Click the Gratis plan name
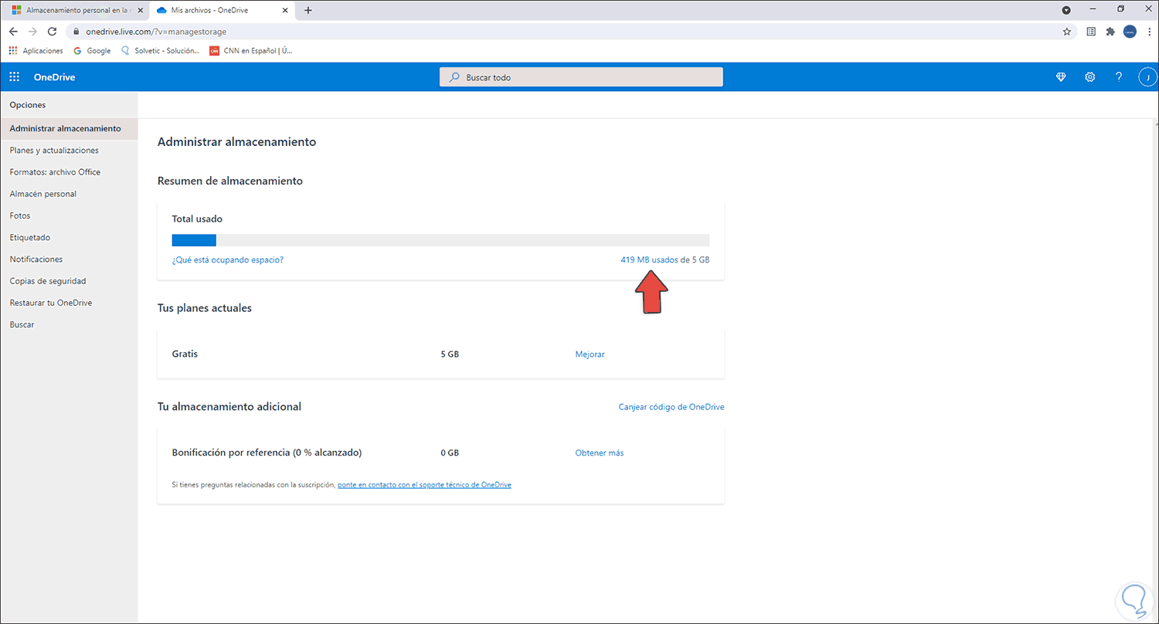Image resolution: width=1159 pixels, height=624 pixels. click(x=185, y=354)
